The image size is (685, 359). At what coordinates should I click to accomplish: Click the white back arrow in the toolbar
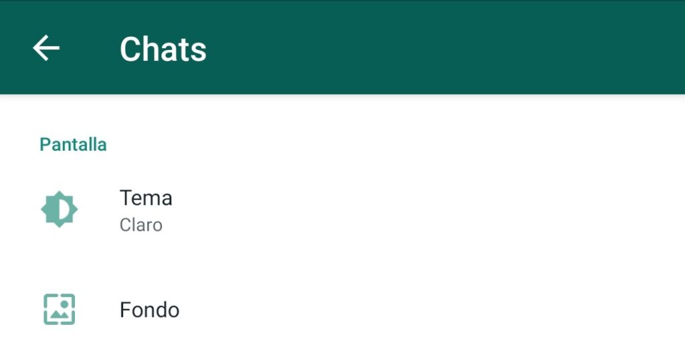coord(46,48)
